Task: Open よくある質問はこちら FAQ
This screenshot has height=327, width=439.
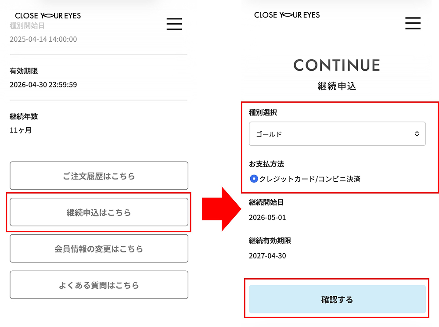Action: [x=99, y=285]
